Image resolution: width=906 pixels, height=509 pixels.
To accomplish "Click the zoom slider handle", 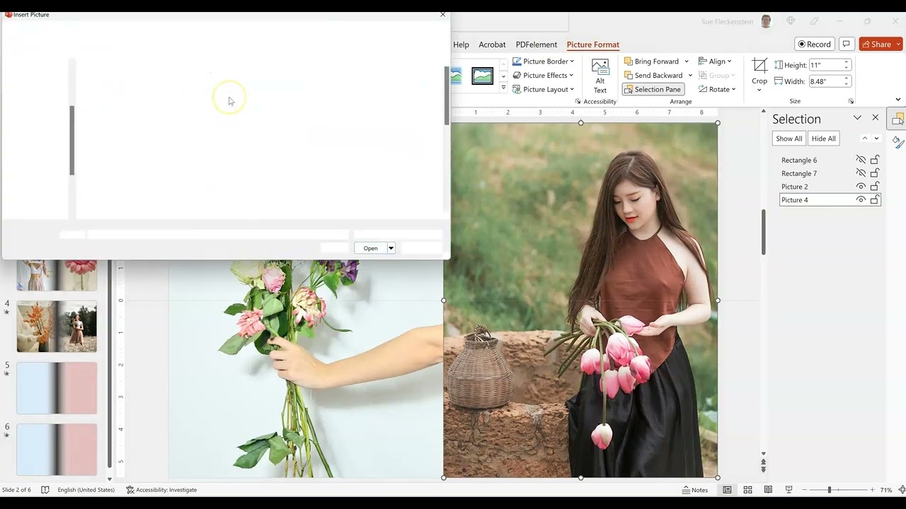I will click(829, 490).
